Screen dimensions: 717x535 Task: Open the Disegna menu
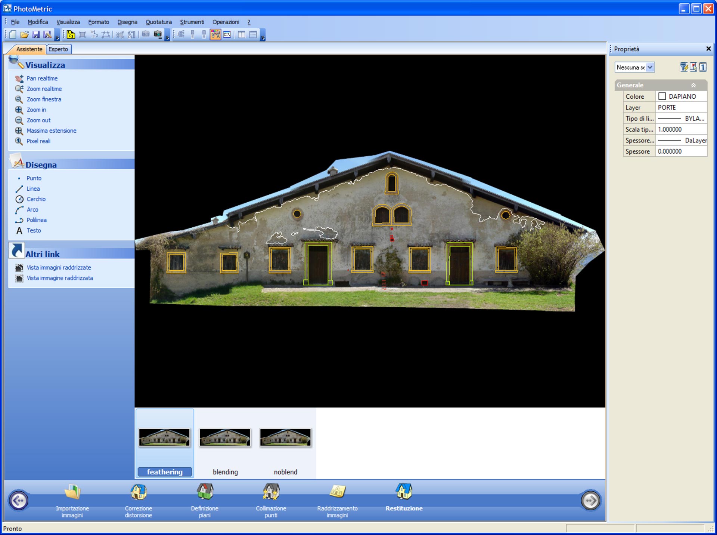click(x=127, y=22)
